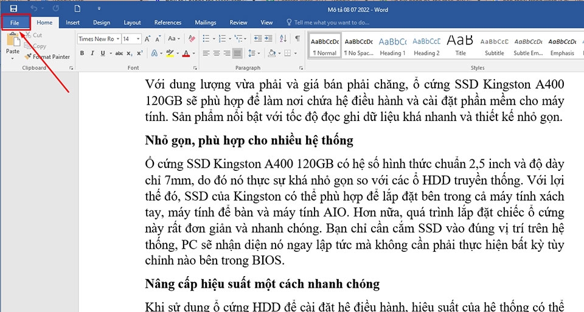Click the Paste clipboard icon
This screenshot has height=312, width=584.
click(13, 40)
